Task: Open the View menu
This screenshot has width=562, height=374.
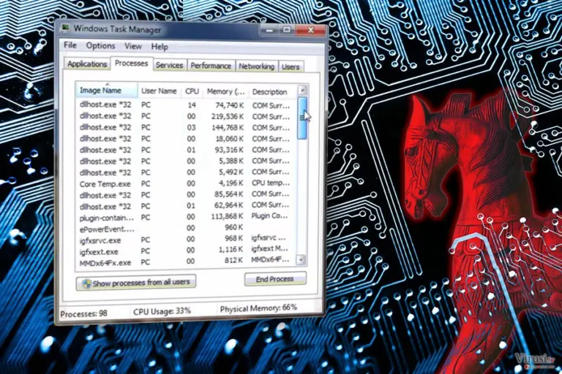Action: tap(133, 46)
